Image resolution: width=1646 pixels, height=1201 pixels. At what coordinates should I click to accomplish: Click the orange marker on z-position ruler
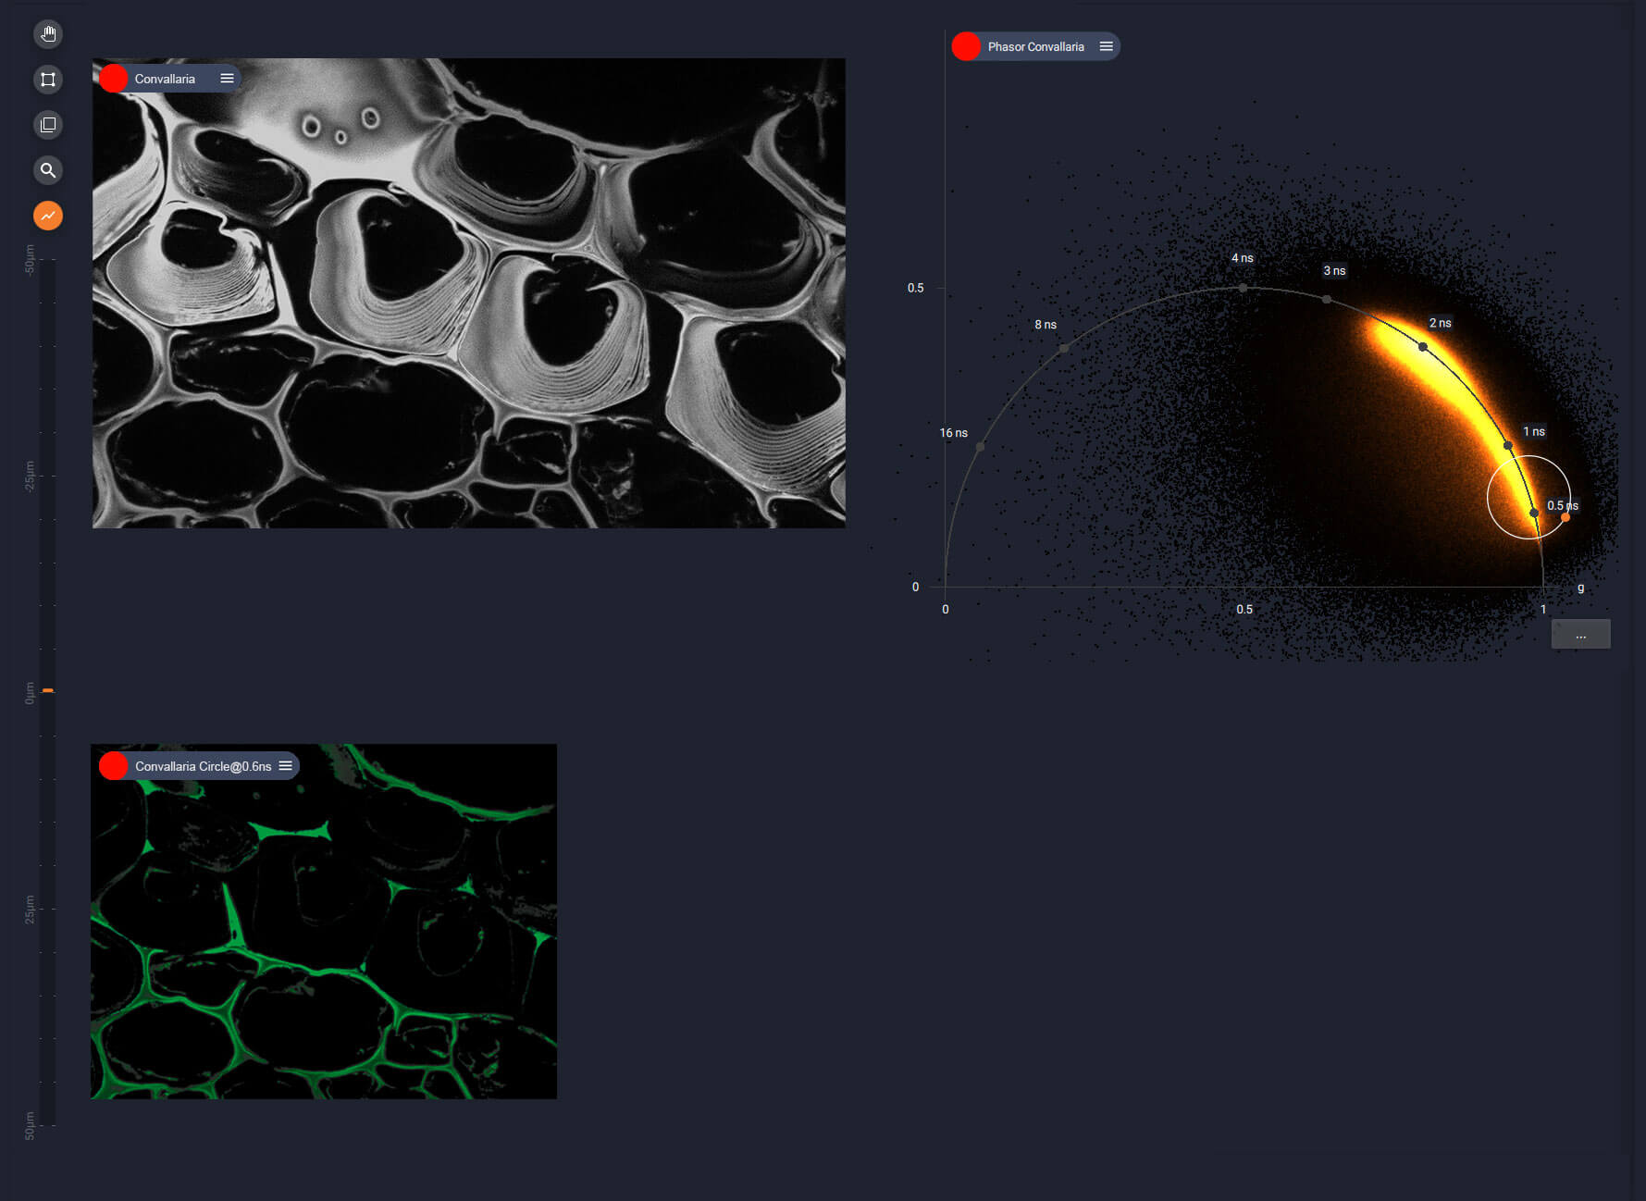[x=48, y=690]
